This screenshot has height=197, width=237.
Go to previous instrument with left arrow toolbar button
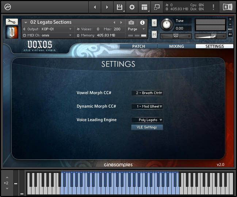tap(95, 7)
